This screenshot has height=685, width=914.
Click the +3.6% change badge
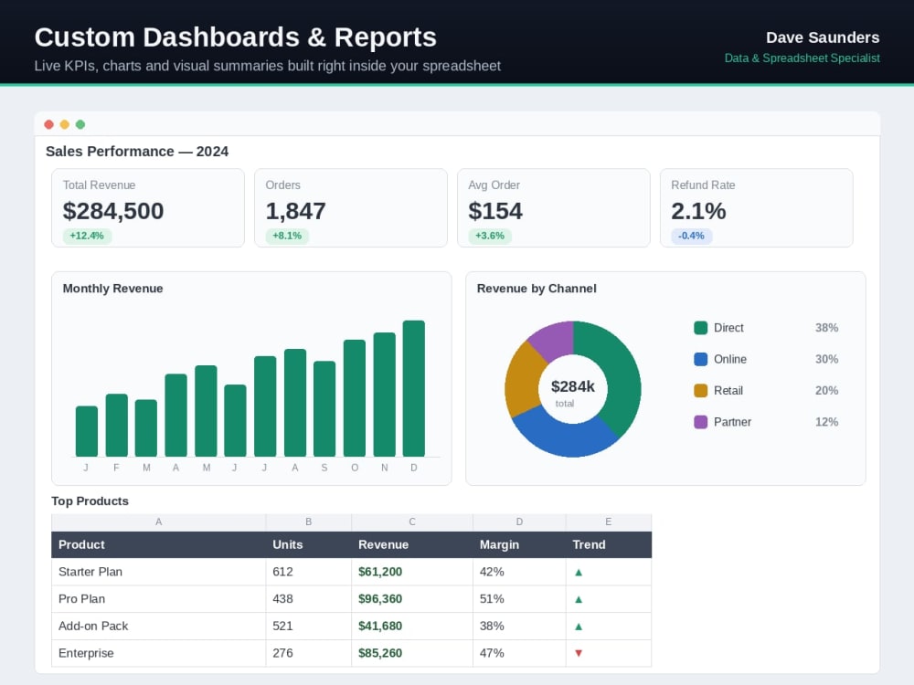(490, 236)
